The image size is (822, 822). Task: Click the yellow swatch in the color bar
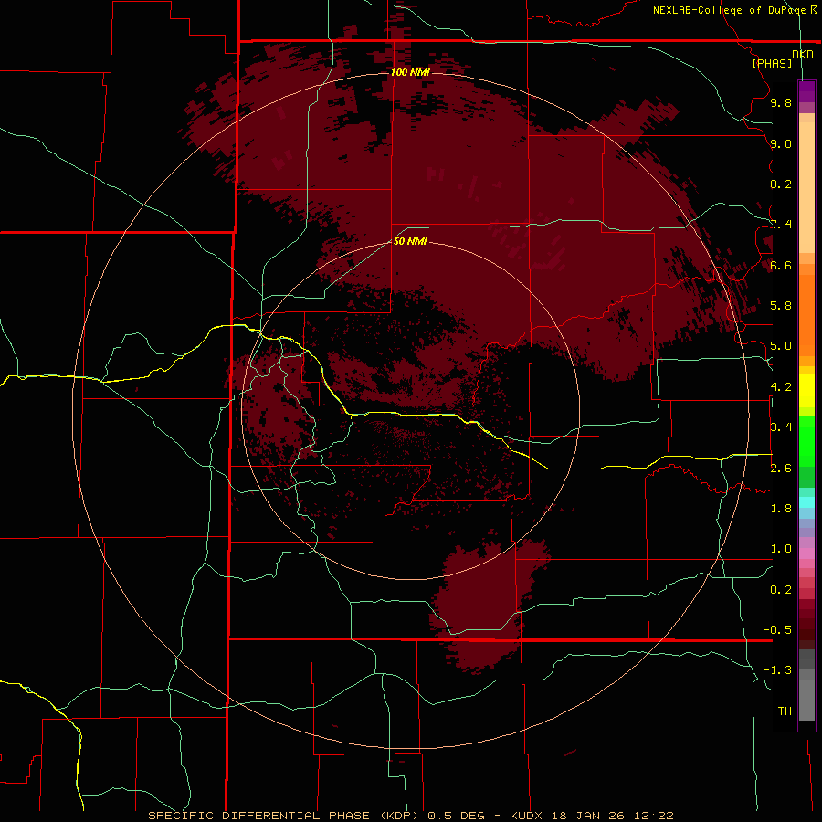[806, 391]
